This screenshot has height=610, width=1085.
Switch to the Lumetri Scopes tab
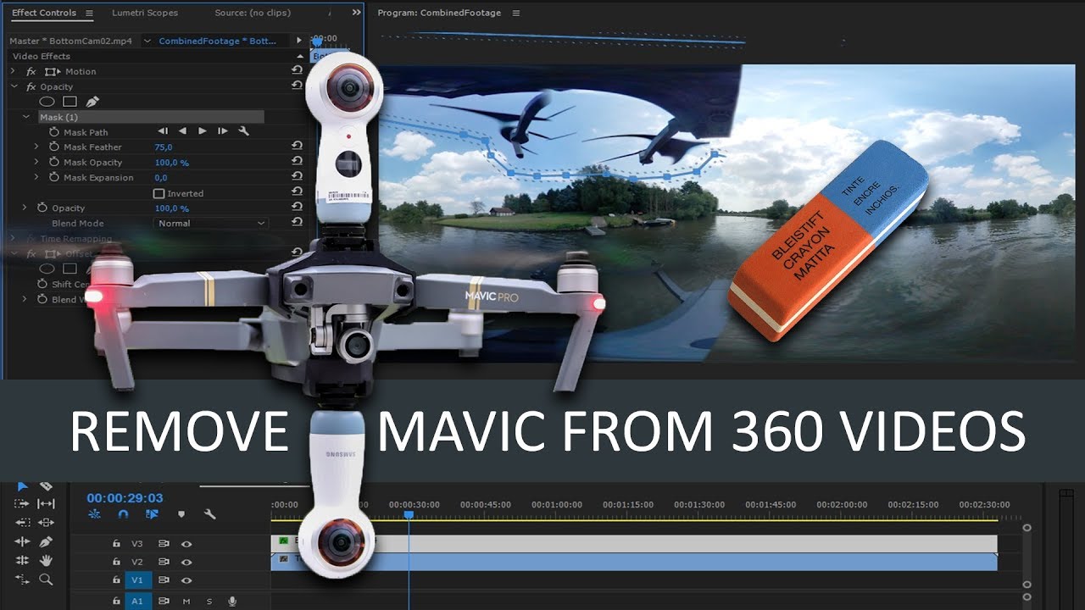tap(146, 13)
